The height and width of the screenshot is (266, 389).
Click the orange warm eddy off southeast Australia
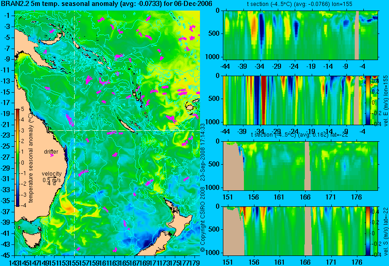(x=68, y=206)
